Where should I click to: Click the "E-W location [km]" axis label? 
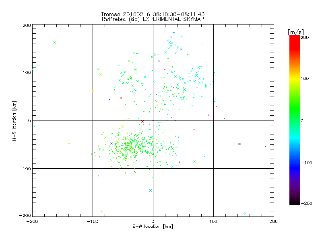coord(153,226)
